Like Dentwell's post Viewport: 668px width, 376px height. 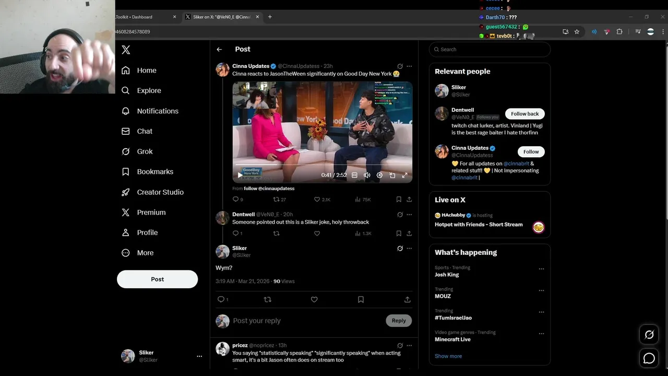(317, 233)
